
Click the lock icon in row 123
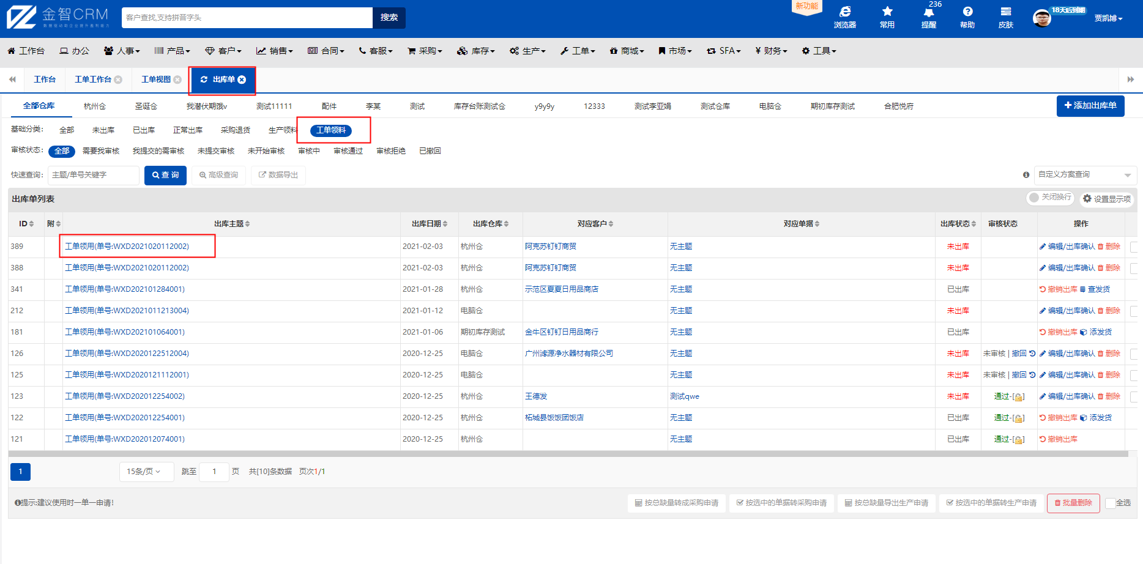(x=1018, y=397)
